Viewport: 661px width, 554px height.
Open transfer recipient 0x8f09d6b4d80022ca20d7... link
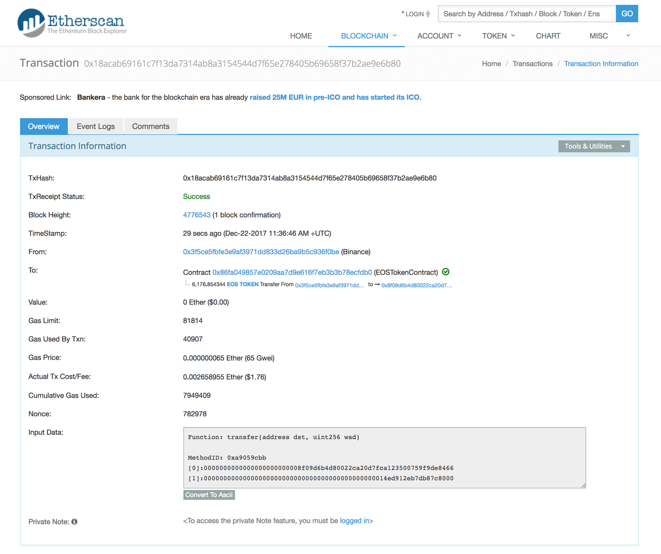417,285
